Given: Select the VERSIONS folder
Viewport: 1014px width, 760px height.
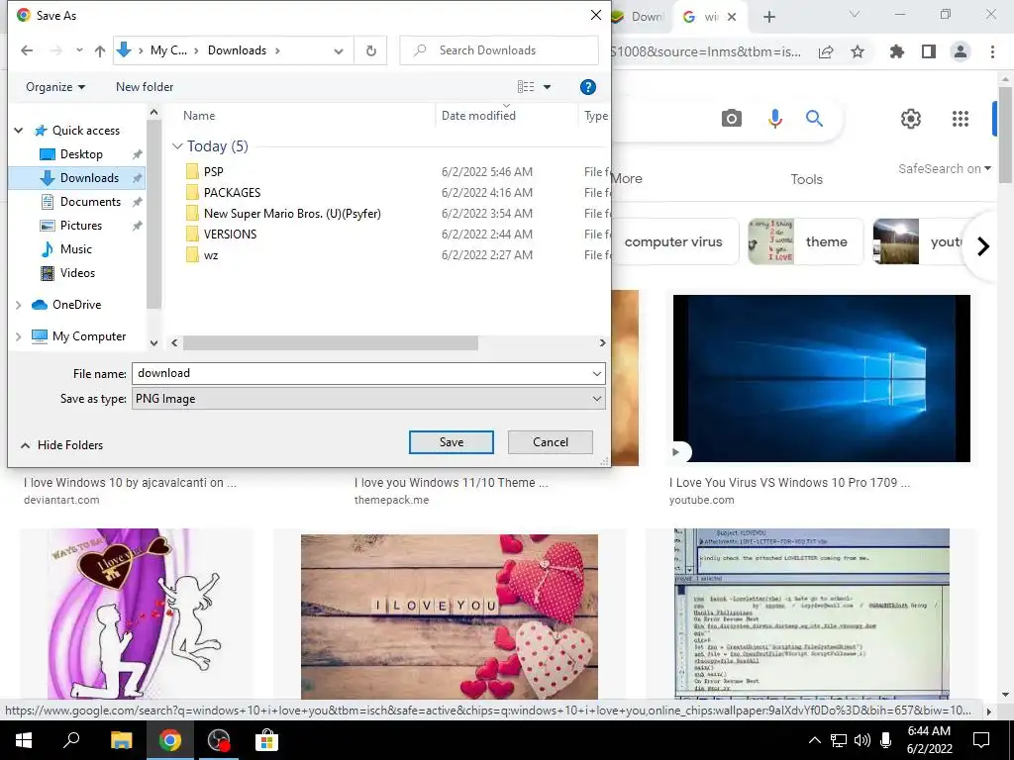Looking at the screenshot, I should point(230,234).
